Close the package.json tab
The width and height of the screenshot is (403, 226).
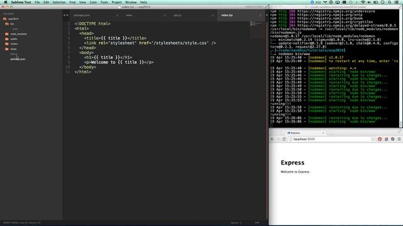click(x=117, y=15)
